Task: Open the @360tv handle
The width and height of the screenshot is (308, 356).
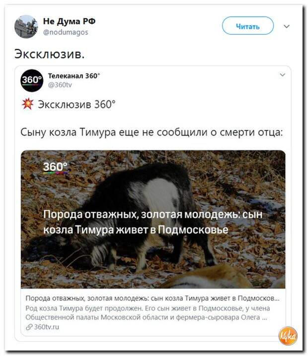Action: tap(60, 85)
